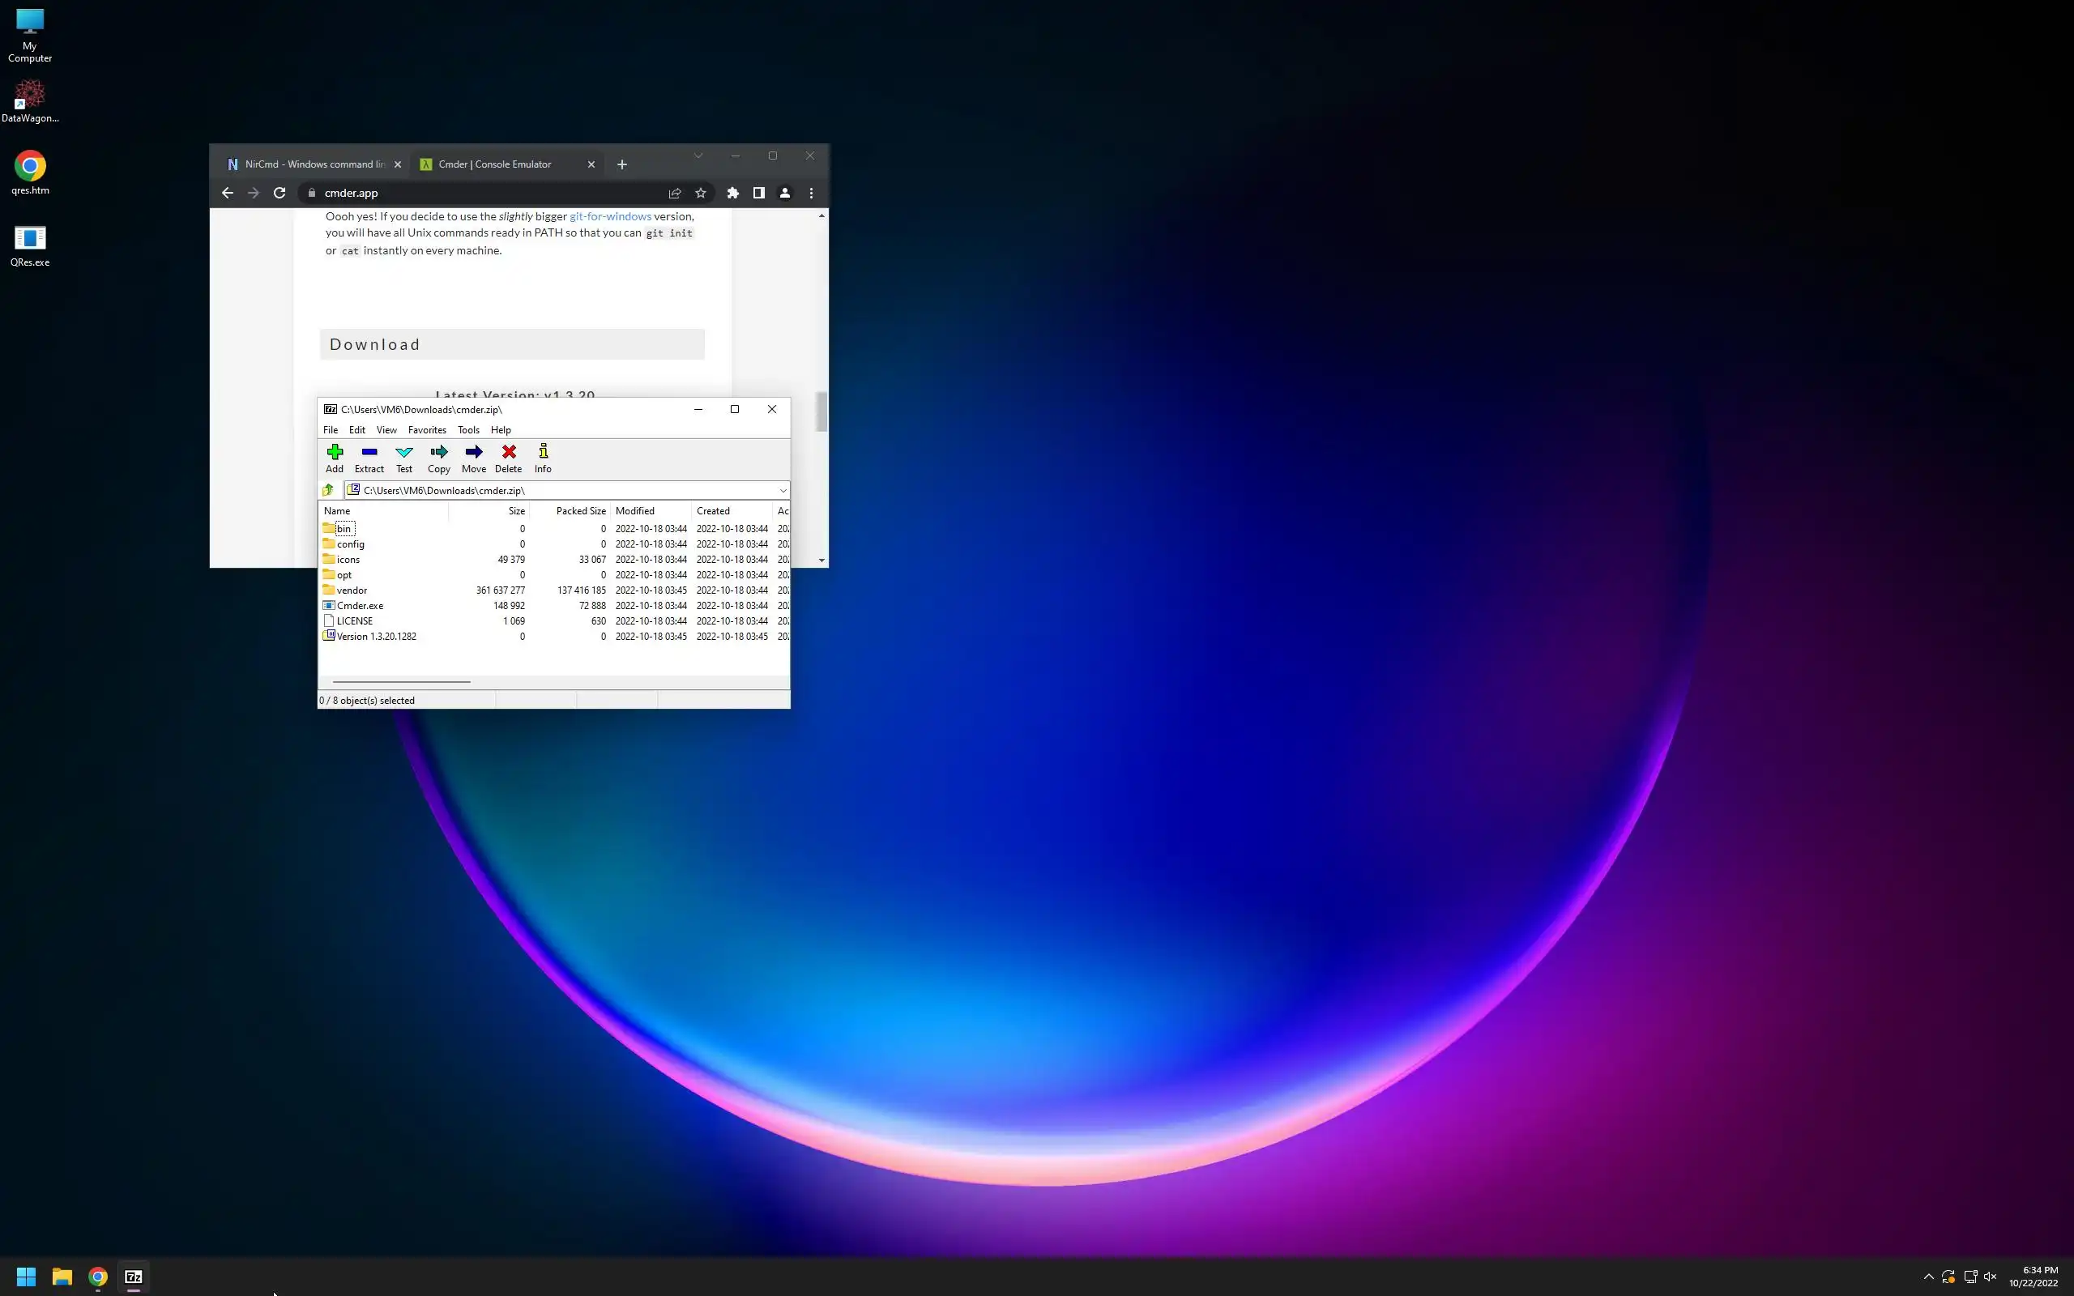The height and width of the screenshot is (1296, 2074).
Task: Open the Chrome extensions puzzle icon
Action: 732,193
